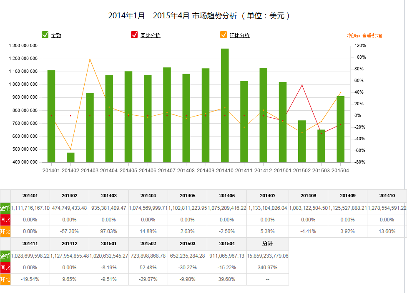
Task: Click green 金额 row label in first table
Action: coord(5,208)
